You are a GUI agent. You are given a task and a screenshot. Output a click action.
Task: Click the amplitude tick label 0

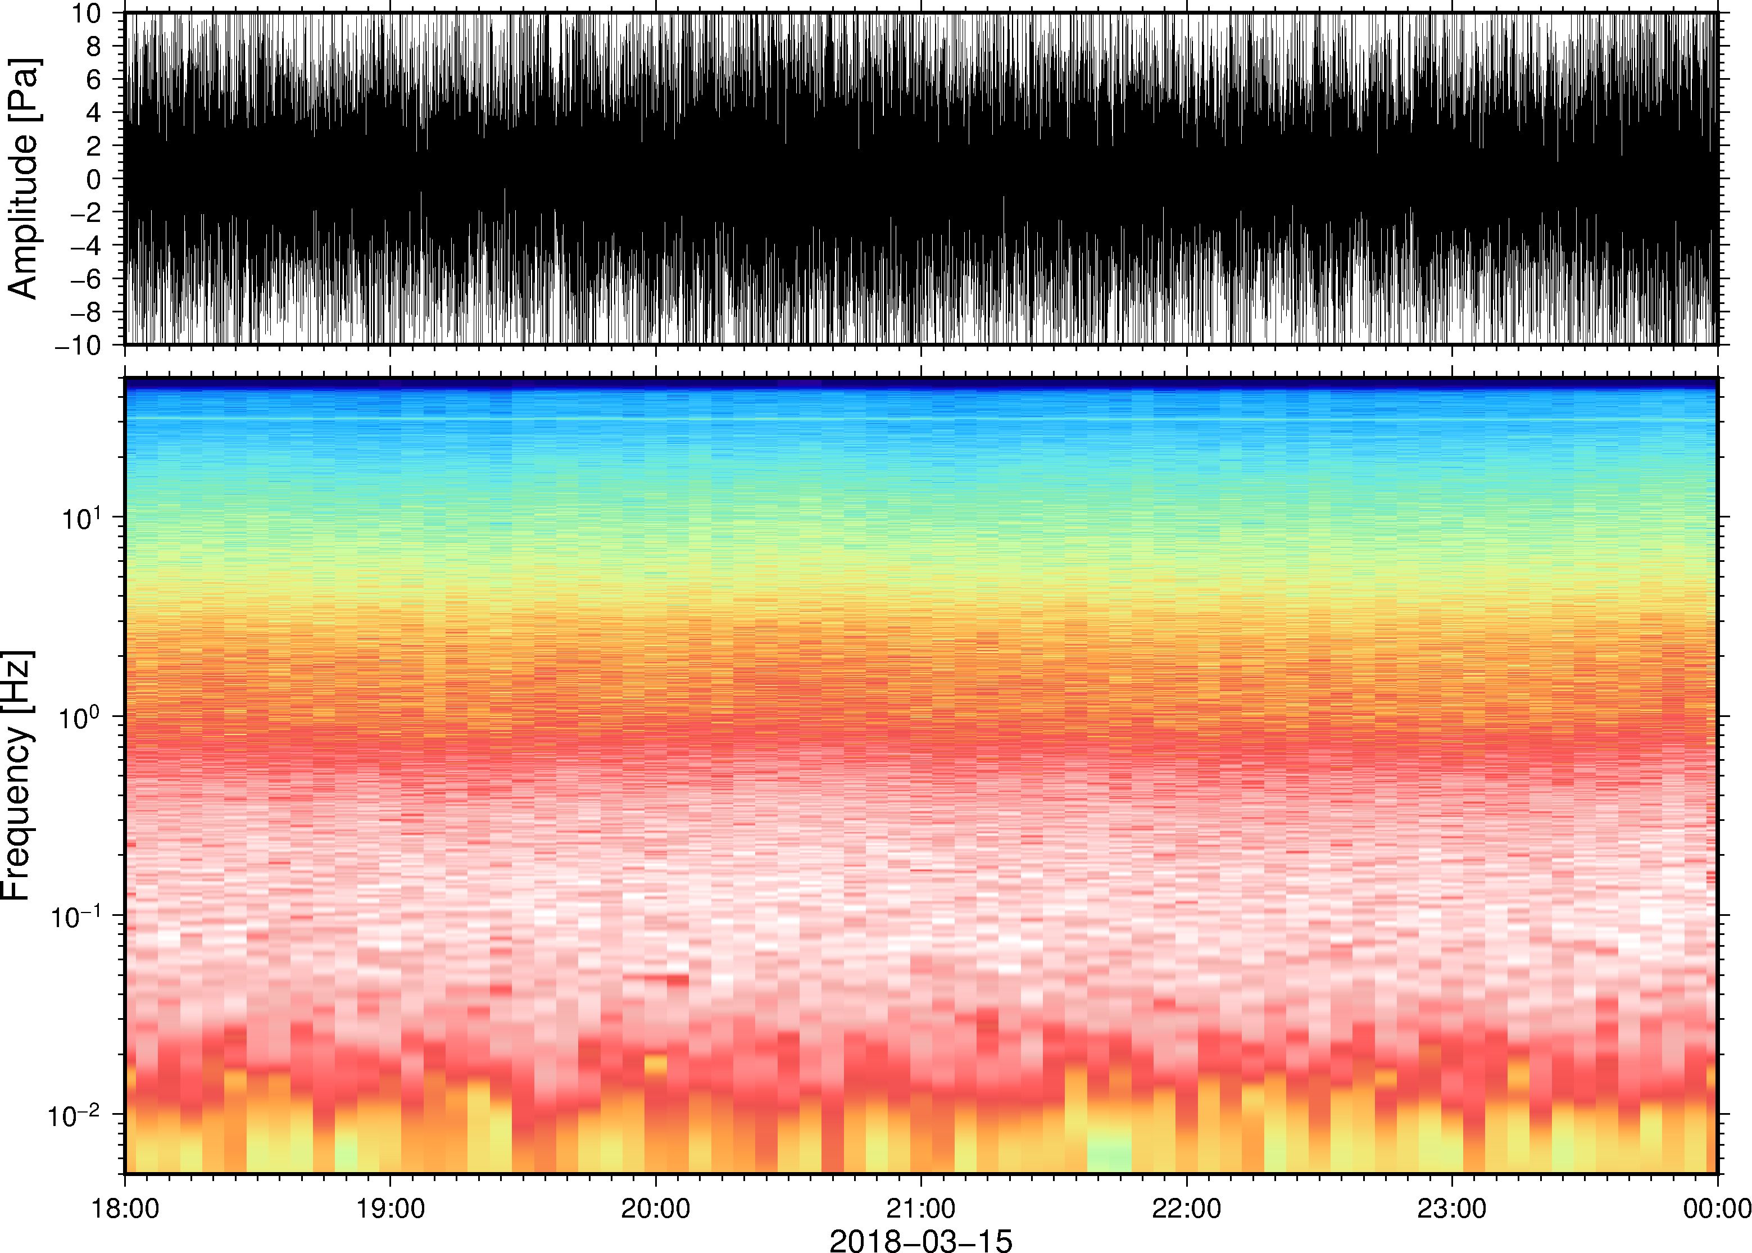point(94,179)
